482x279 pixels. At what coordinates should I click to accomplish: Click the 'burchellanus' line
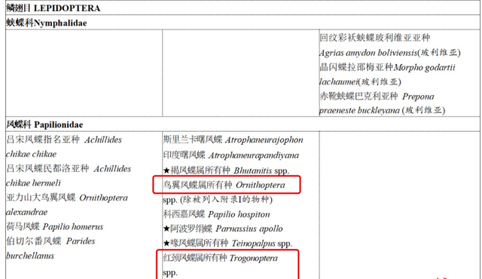point(30,256)
